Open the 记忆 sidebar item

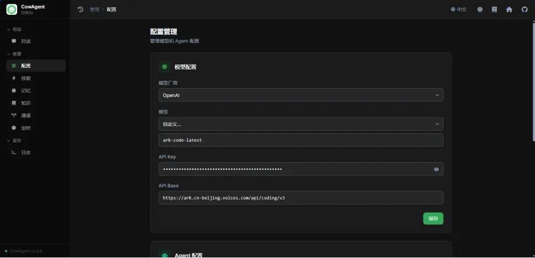click(36, 90)
